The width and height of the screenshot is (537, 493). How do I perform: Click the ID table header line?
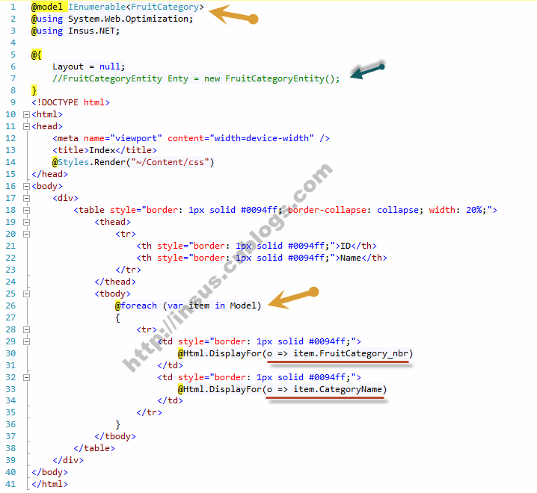[257, 246]
